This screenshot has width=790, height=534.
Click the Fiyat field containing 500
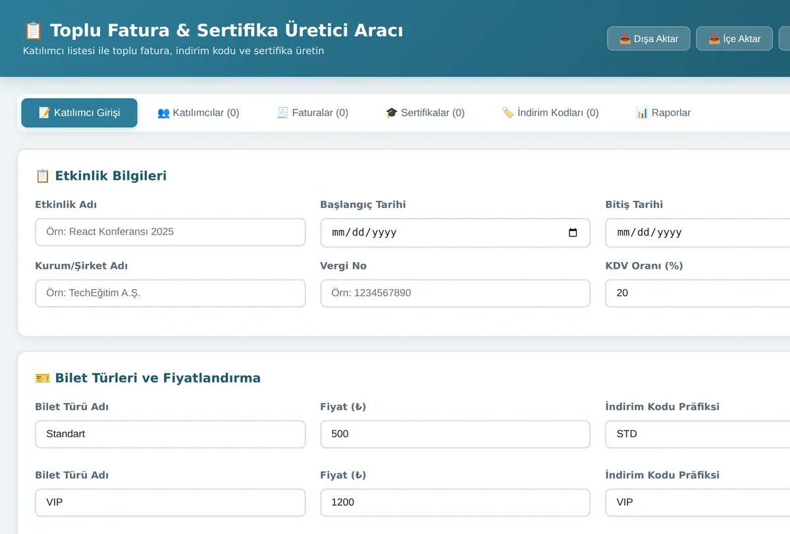(x=456, y=435)
